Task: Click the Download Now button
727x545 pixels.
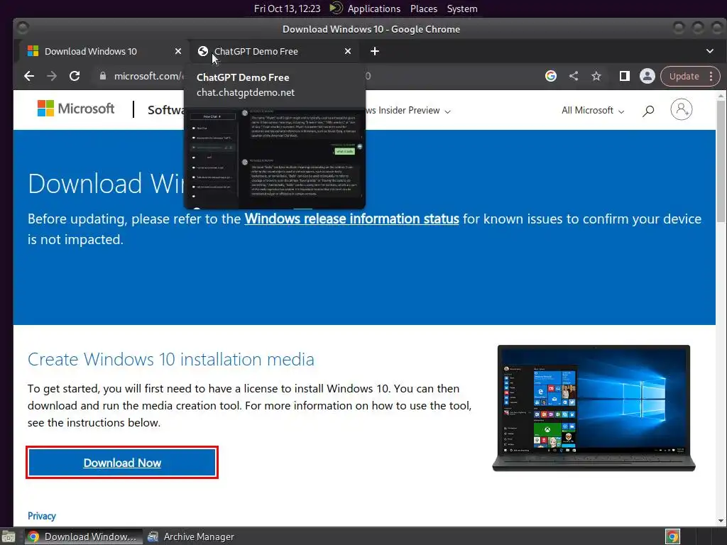Action: [x=122, y=463]
